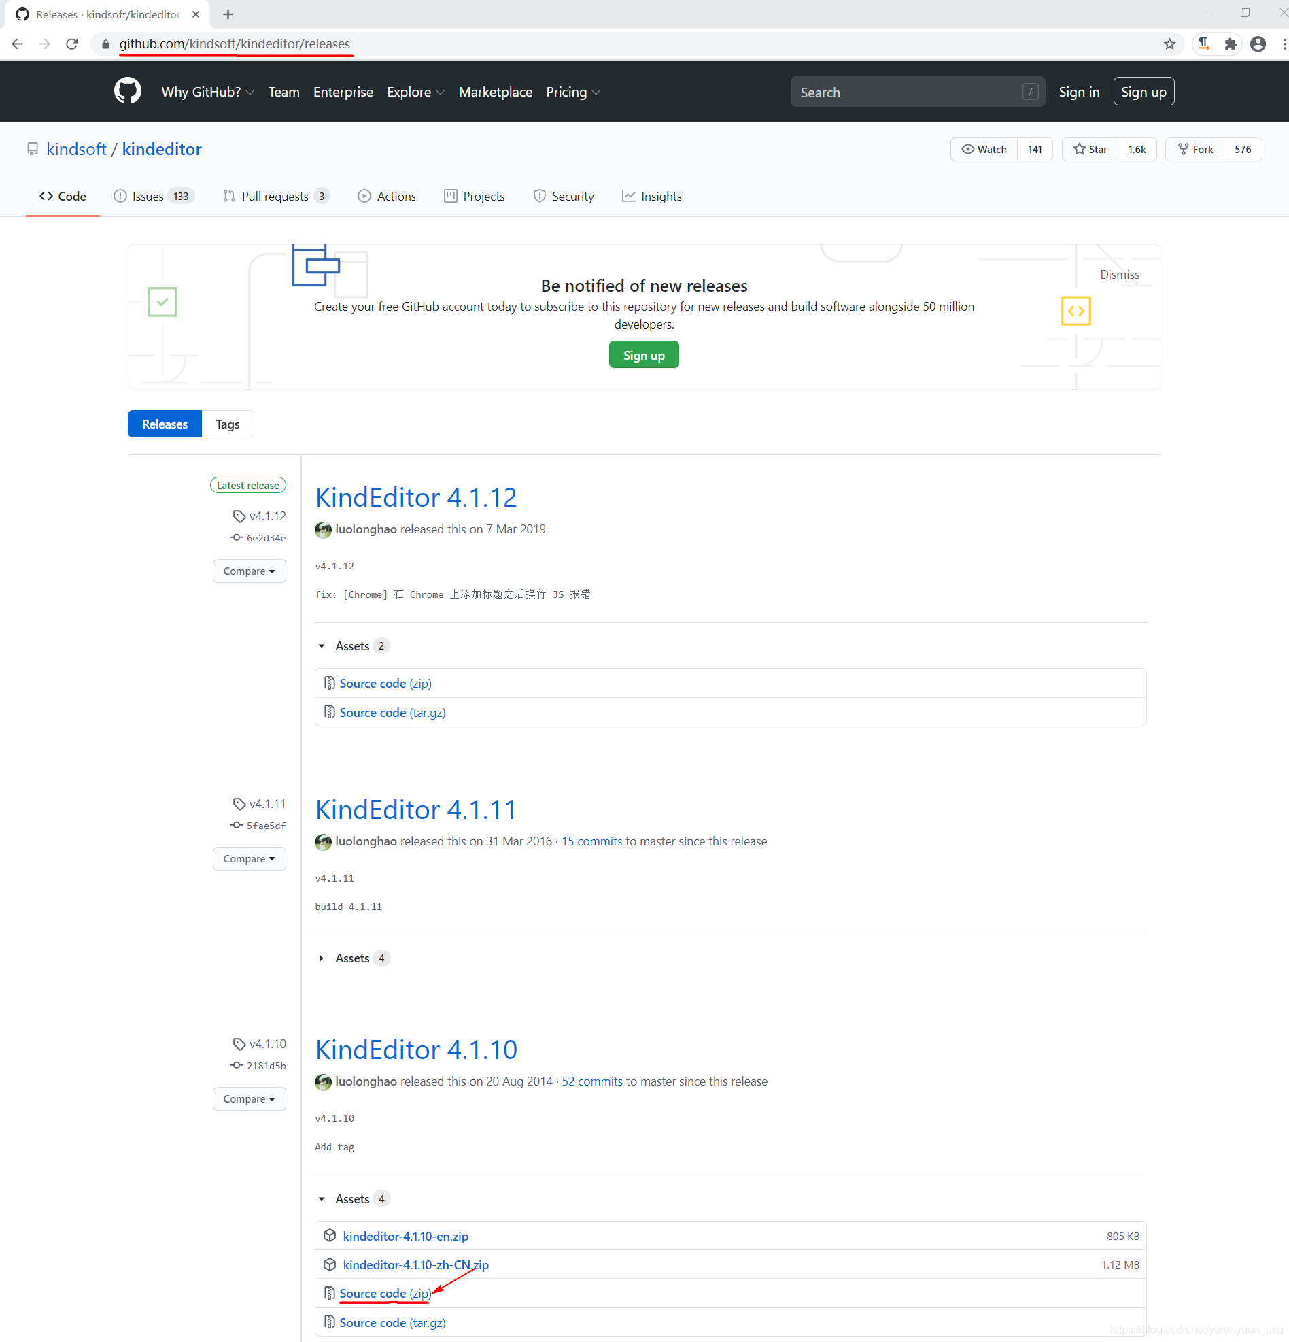Open the Marketplace menu item
Image resolution: width=1289 pixels, height=1342 pixels.
click(496, 92)
